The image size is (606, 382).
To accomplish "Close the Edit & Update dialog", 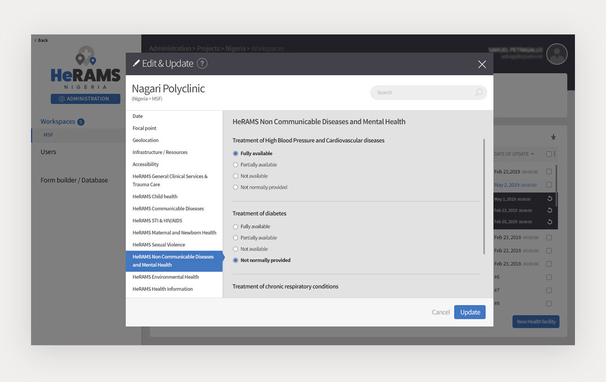I will (x=482, y=64).
